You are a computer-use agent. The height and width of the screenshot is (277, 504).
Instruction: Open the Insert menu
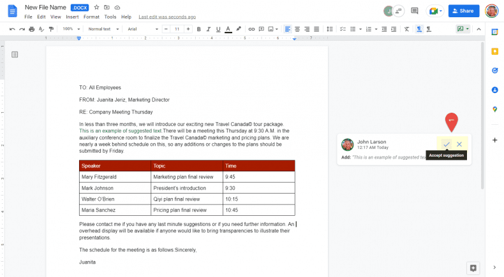72,17
